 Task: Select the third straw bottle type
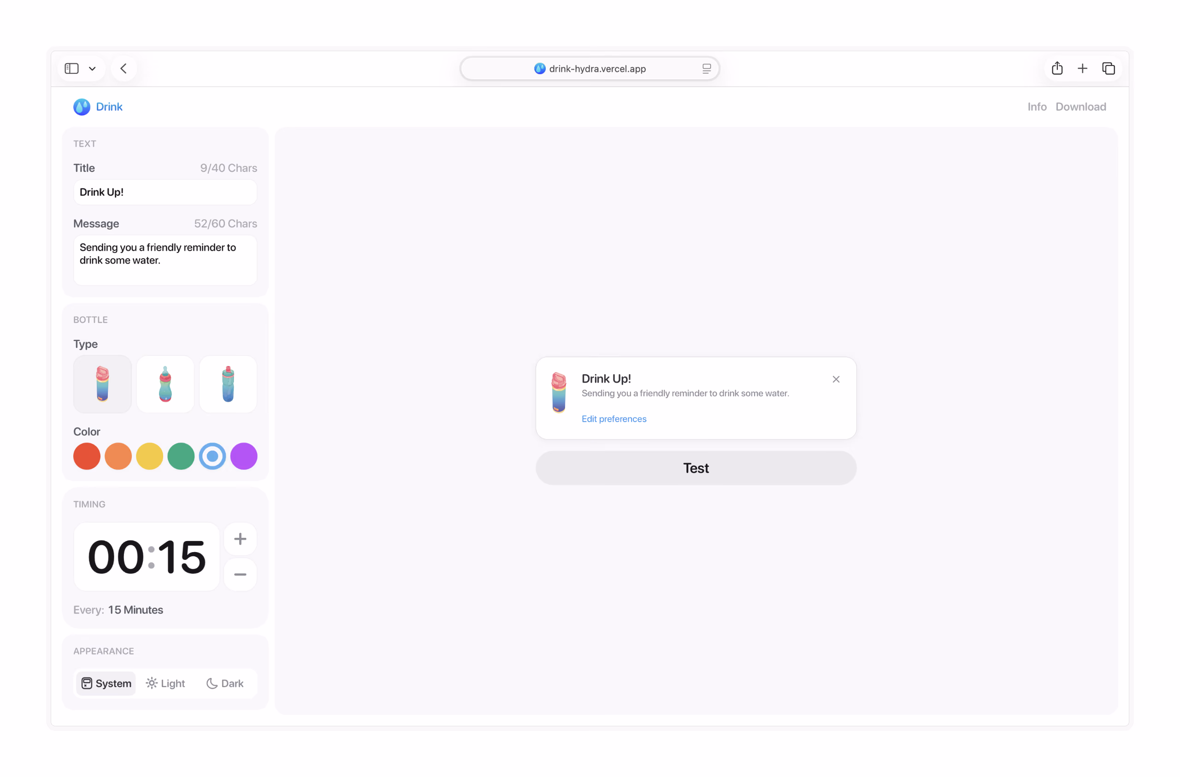pyautogui.click(x=228, y=384)
